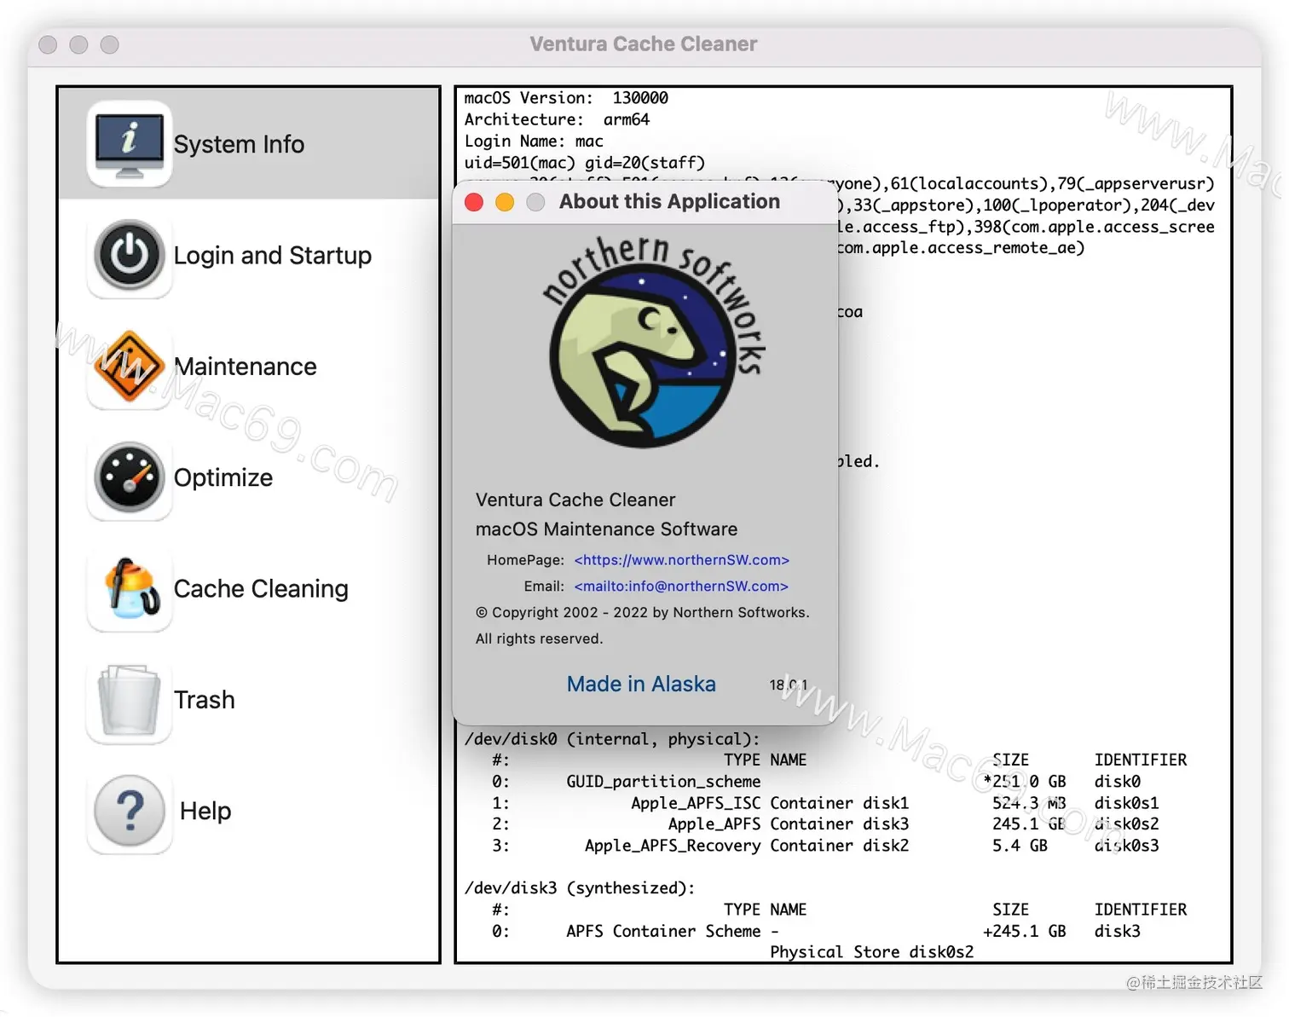This screenshot has width=1289, height=1017.
Task: Click the /dev/disk0 (internal, physical) heading
Action: point(612,739)
